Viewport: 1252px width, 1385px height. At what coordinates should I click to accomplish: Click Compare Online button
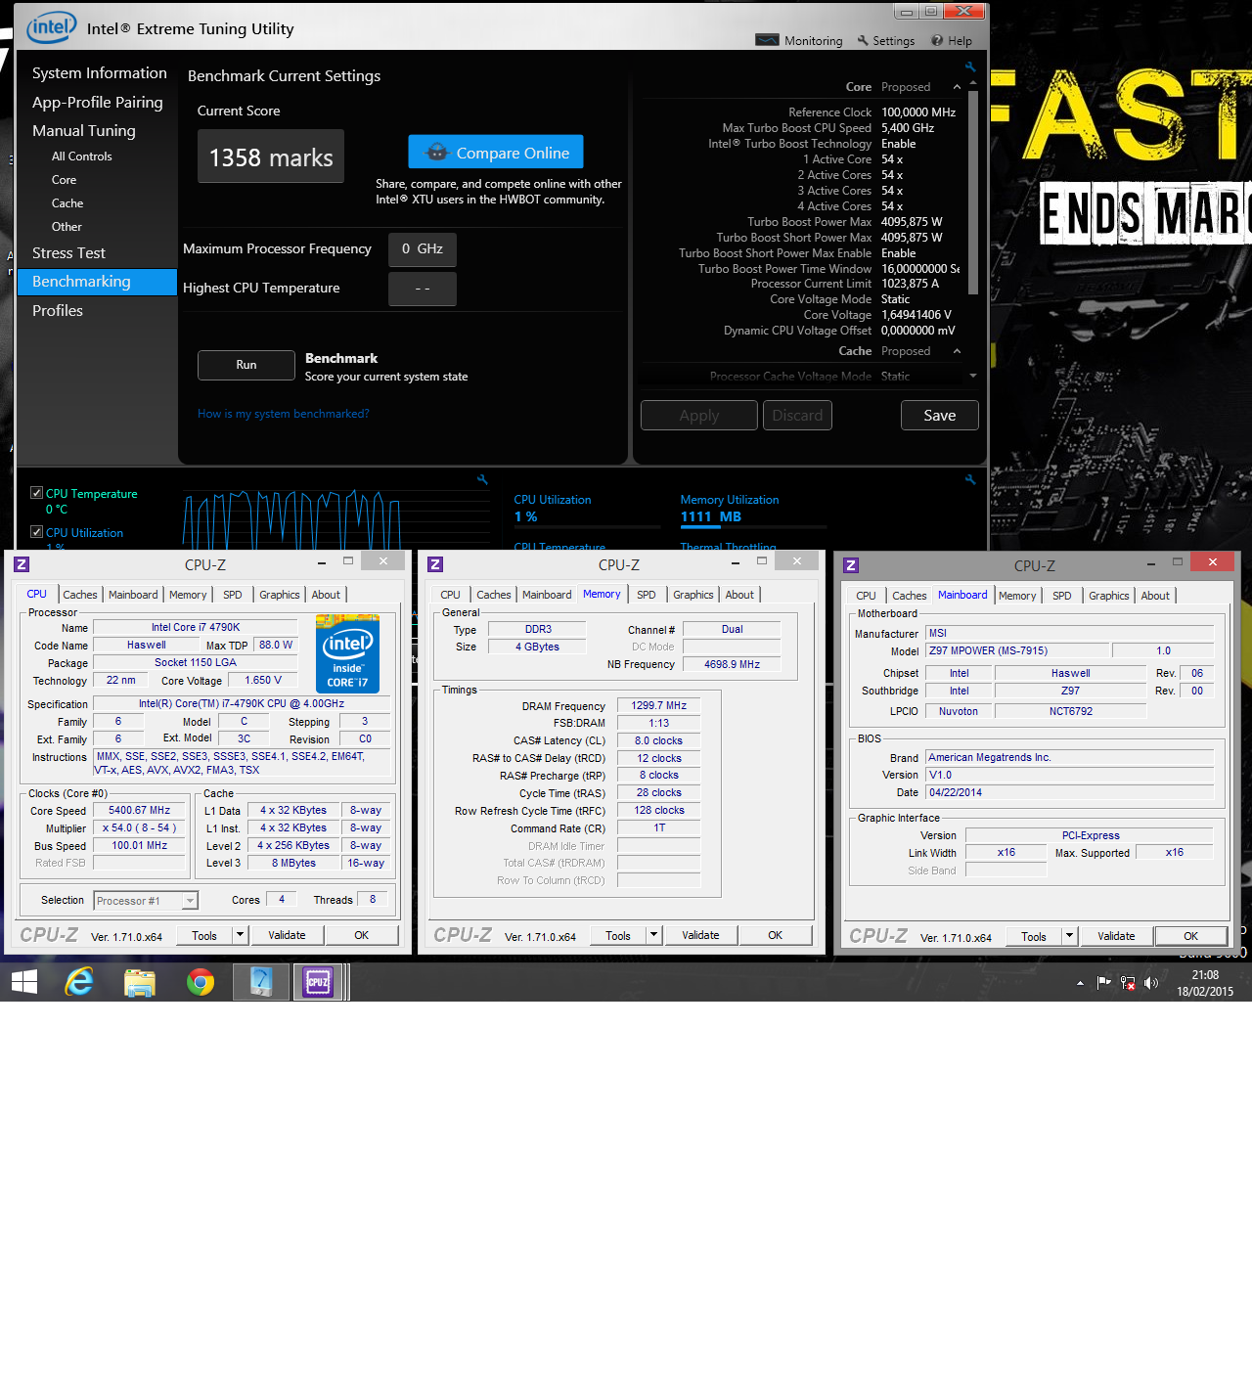click(496, 153)
